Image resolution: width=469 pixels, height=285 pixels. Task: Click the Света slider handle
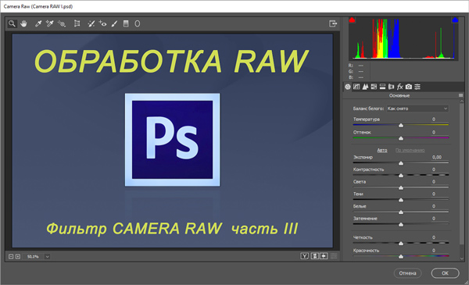401,187
